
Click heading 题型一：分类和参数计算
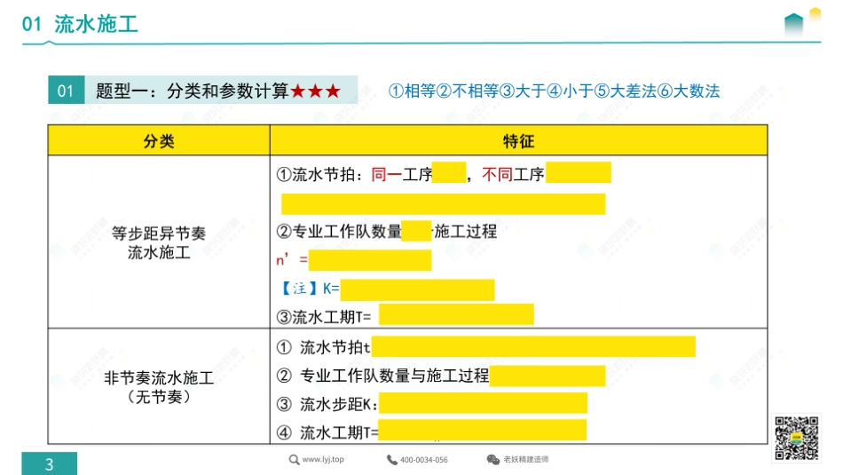tap(193, 91)
